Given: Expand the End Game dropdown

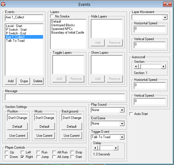Looking at the screenshot, I should (x=122, y=123).
